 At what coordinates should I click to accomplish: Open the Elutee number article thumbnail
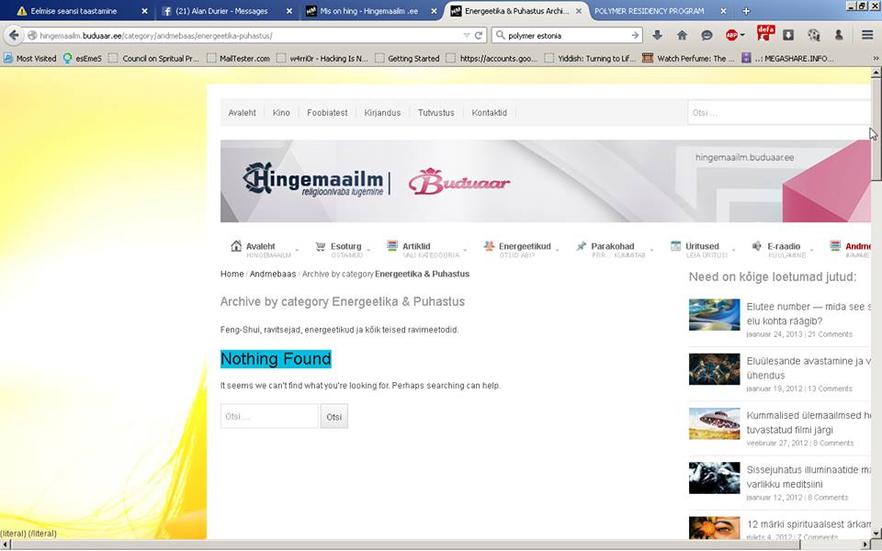point(715,315)
